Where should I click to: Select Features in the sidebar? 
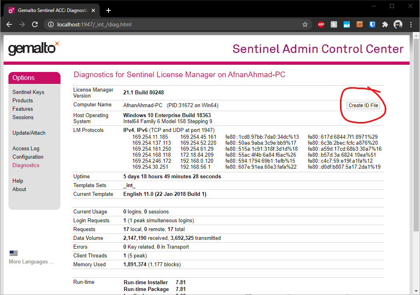tap(22, 109)
